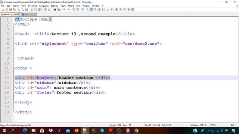
Task: Switch to the demo2.css tab
Action: click(29, 15)
